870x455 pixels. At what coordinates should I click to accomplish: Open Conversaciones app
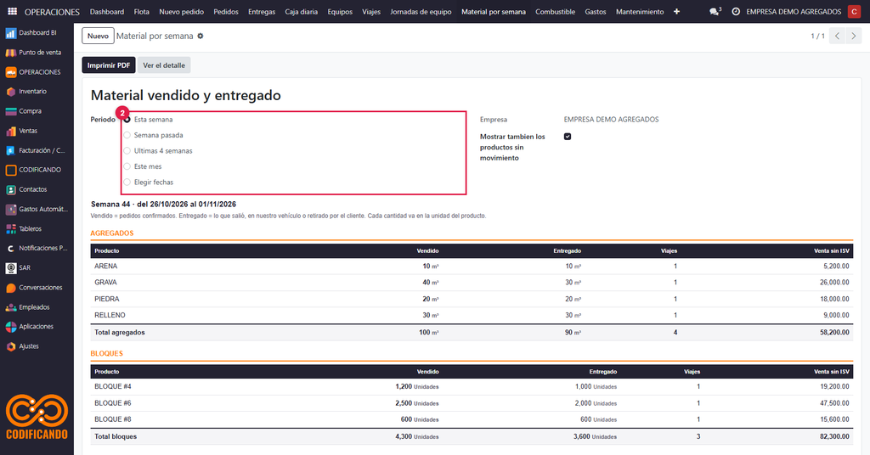pyautogui.click(x=37, y=288)
